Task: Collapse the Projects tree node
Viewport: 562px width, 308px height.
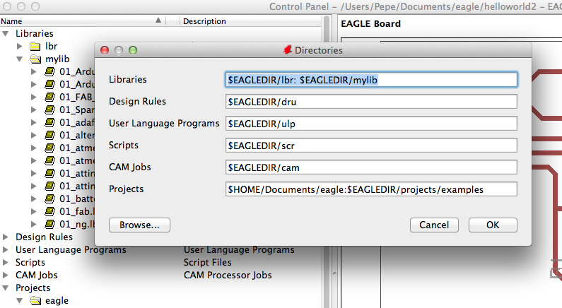Action: tap(6, 288)
